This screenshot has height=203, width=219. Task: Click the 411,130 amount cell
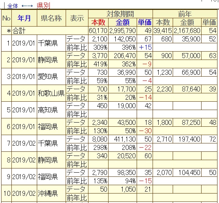(125, 139)
